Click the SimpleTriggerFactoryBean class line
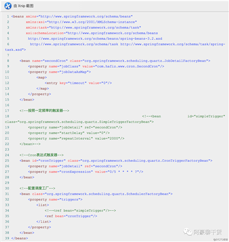Image resolution: width=229 pixels, height=242 pixels. click(x=79, y=122)
